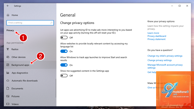Screen dimensions: 194x109
Task: Click the Radios antenna icon
Action: (x=8, y=49)
